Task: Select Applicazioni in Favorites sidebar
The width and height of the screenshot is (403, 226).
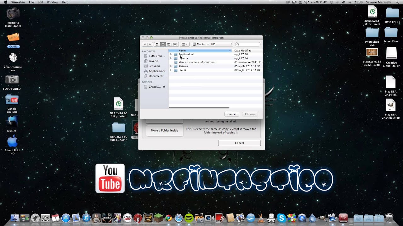Action: (154, 71)
